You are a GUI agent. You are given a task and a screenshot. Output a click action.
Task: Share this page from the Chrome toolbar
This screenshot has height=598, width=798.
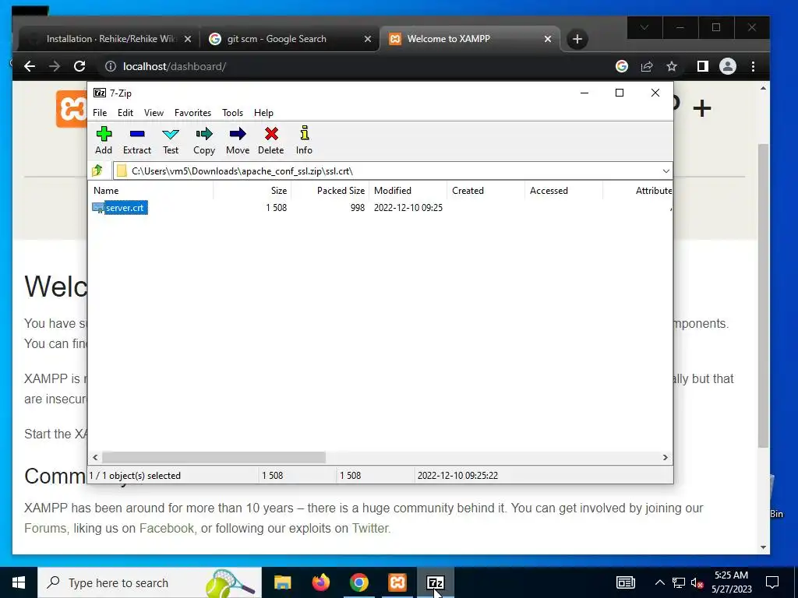click(x=647, y=67)
